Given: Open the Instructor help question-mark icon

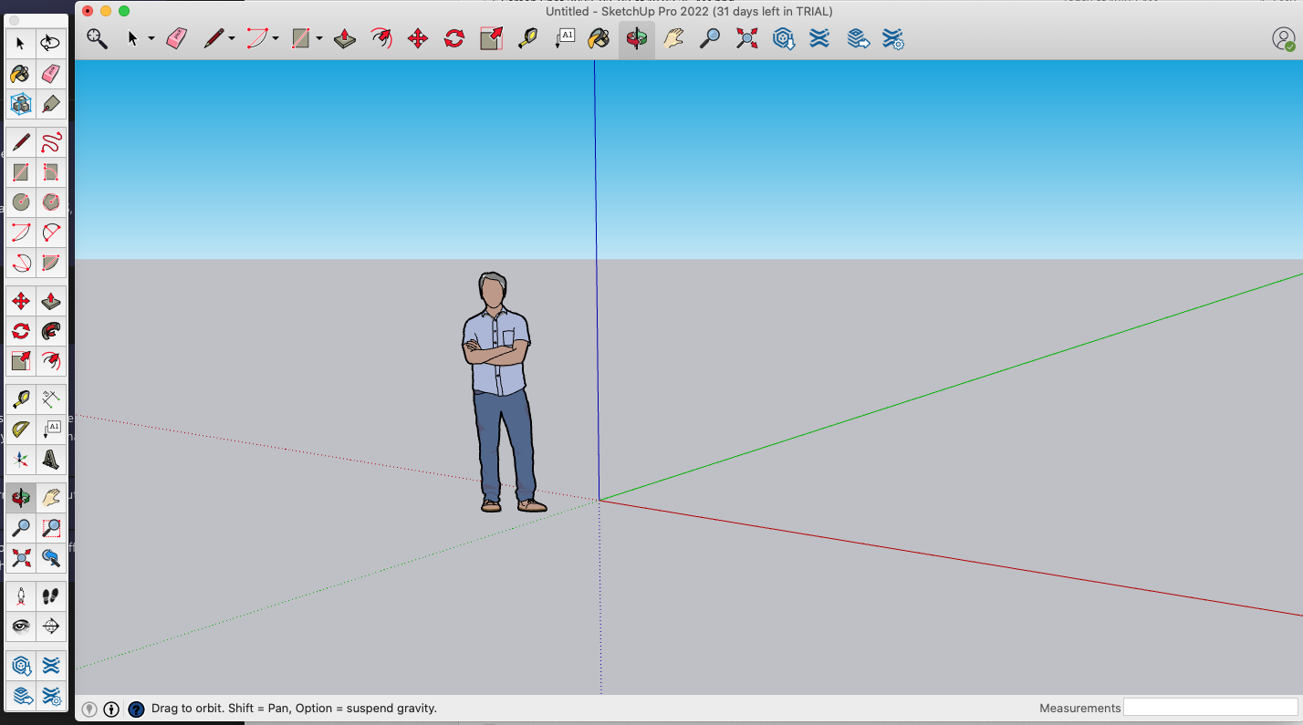Looking at the screenshot, I should (x=136, y=709).
